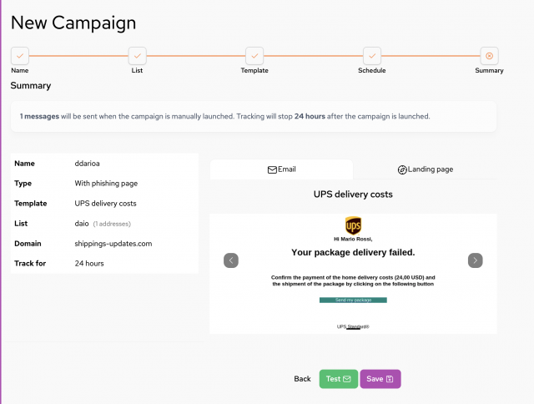
Task: Click the UPS Standard footer link
Action: tap(353, 326)
